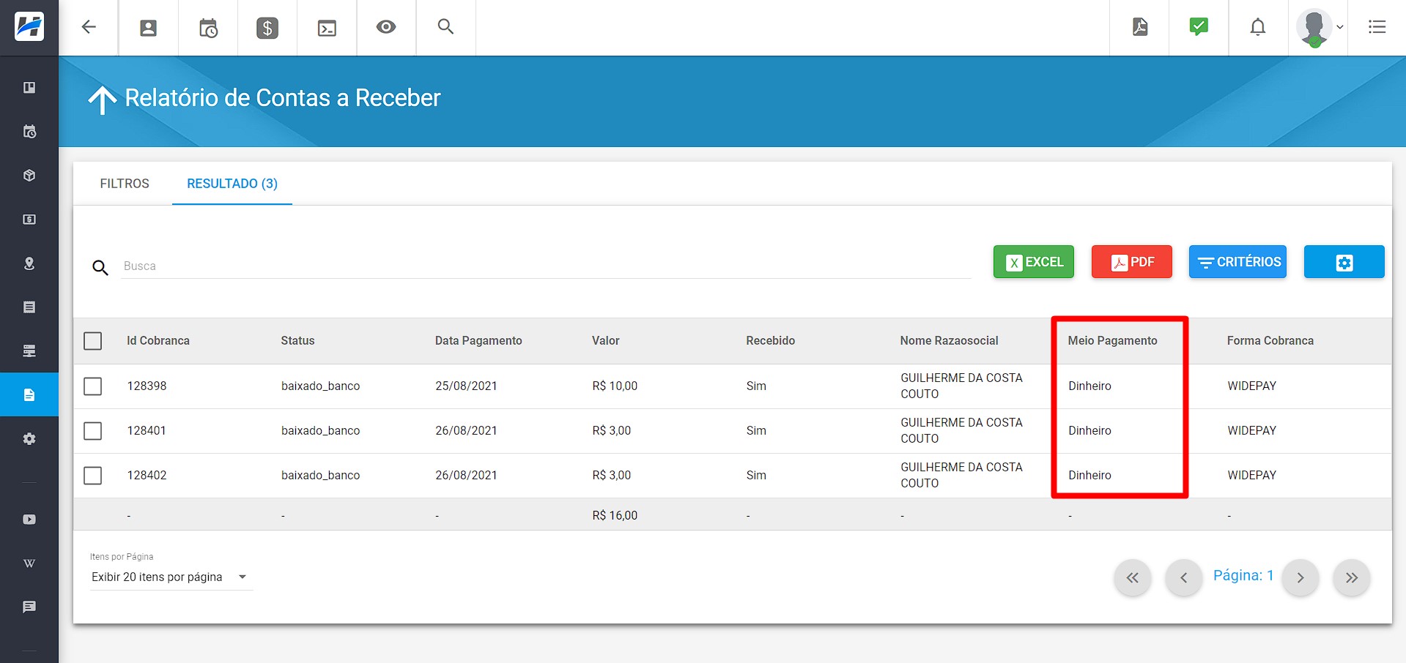Sort by Recebido column header

[770, 341]
